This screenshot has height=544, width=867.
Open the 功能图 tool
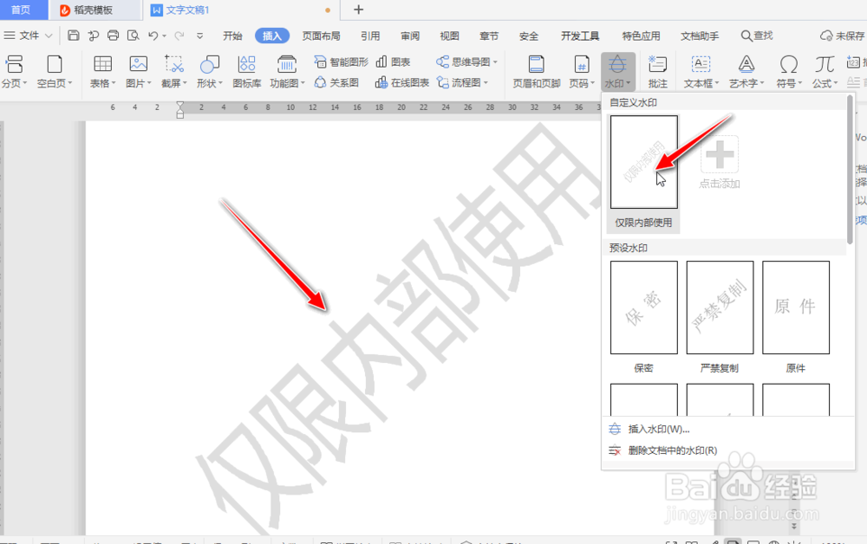(x=287, y=71)
